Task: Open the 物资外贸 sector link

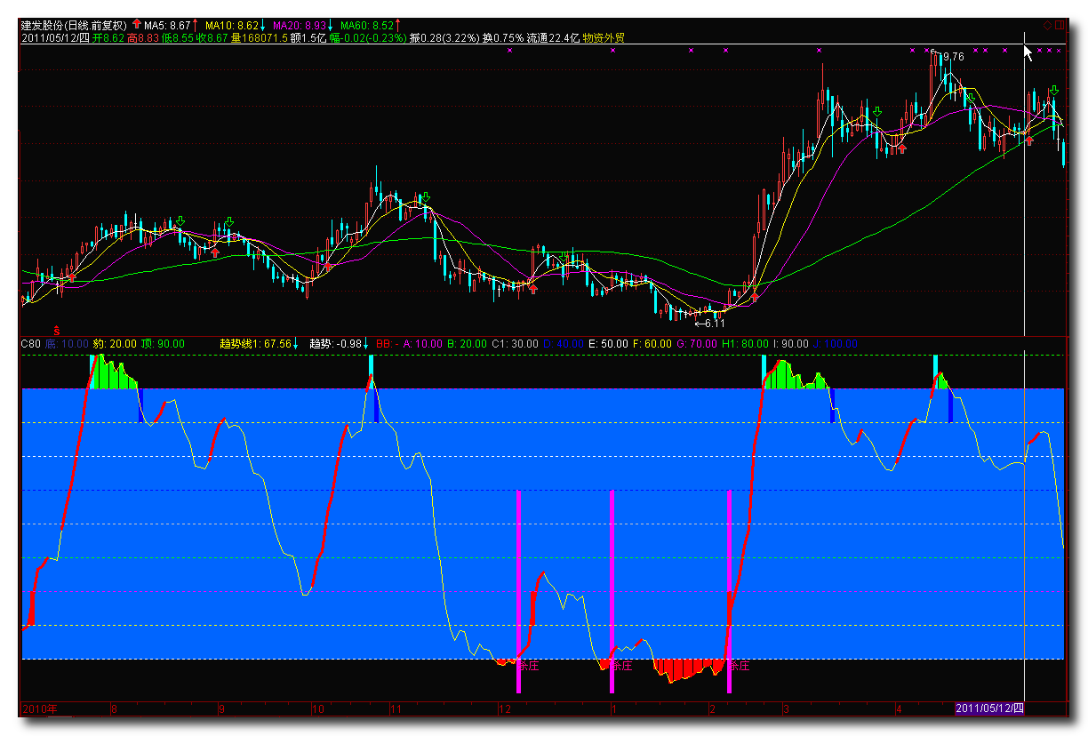Action: (604, 38)
